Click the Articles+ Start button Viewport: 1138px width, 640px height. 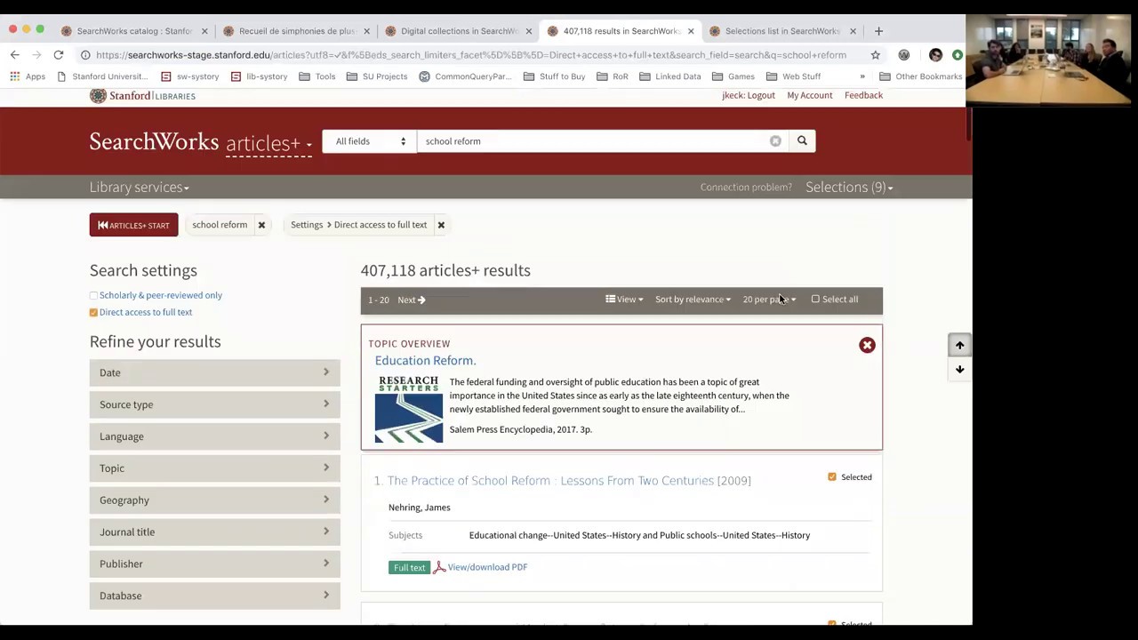coord(133,225)
